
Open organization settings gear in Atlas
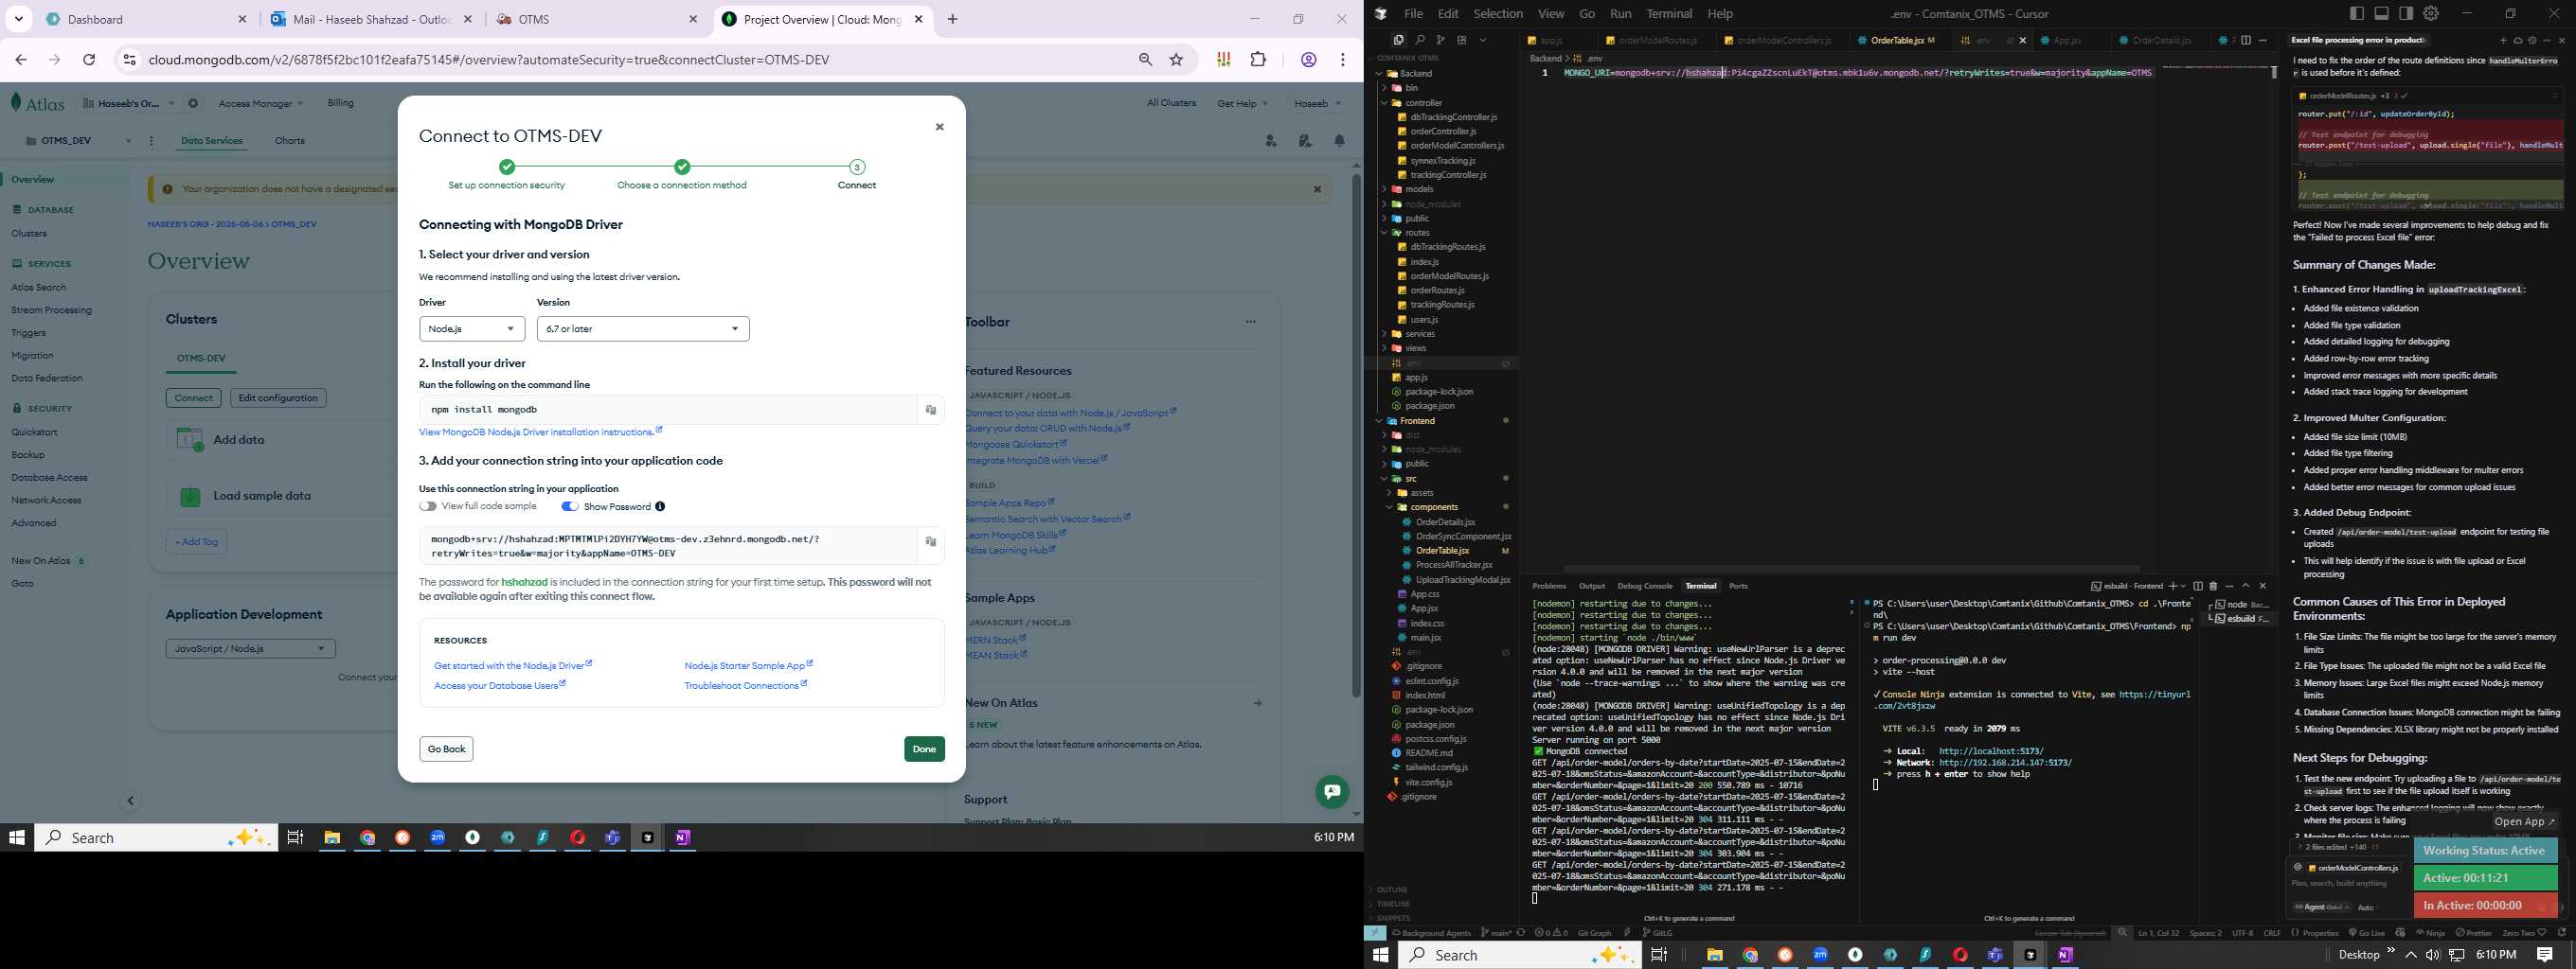tap(193, 103)
